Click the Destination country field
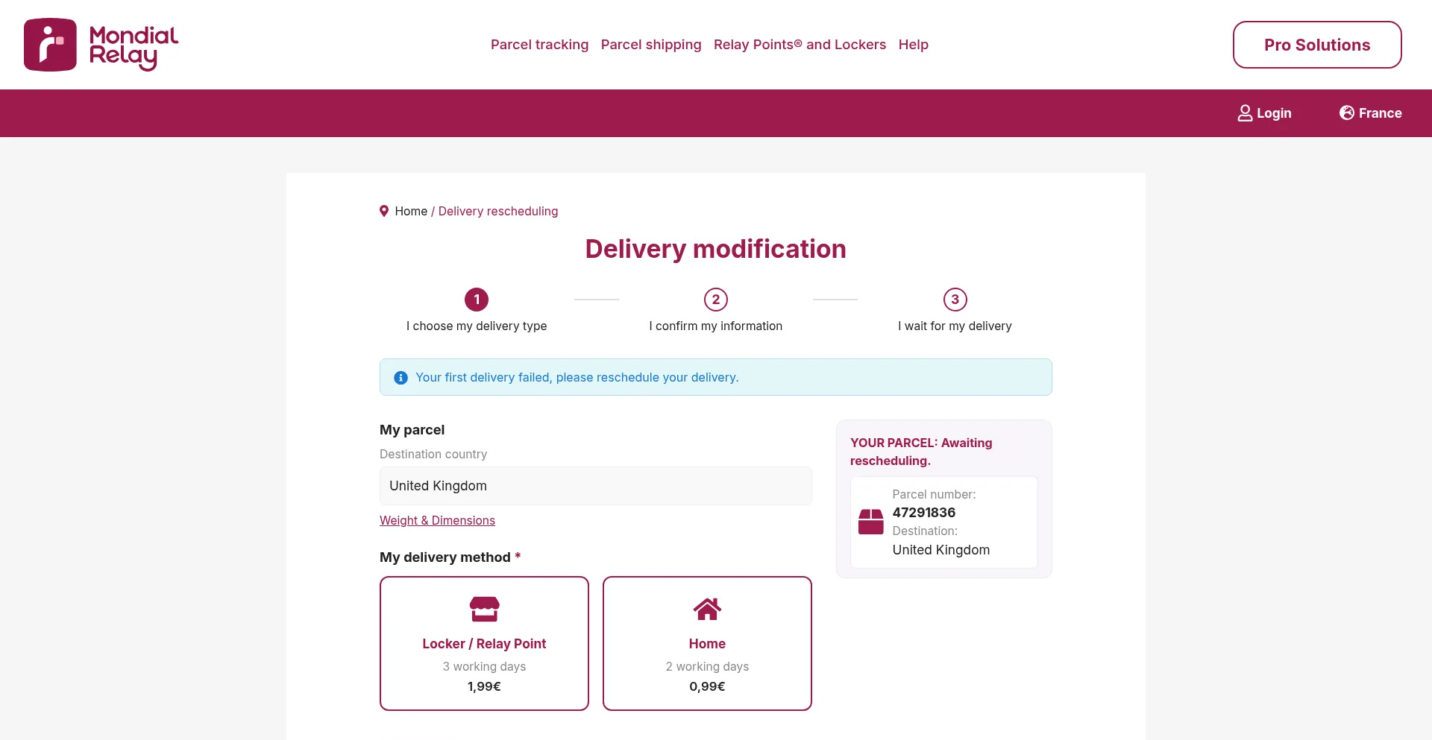Image resolution: width=1432 pixels, height=740 pixels. coord(595,486)
